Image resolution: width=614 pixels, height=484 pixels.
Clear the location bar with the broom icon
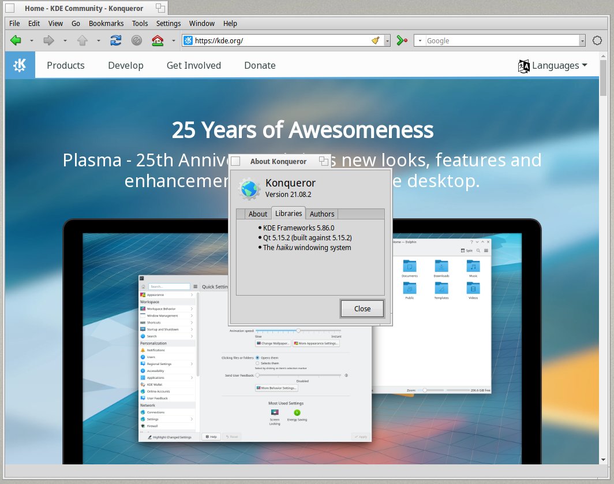(x=376, y=40)
